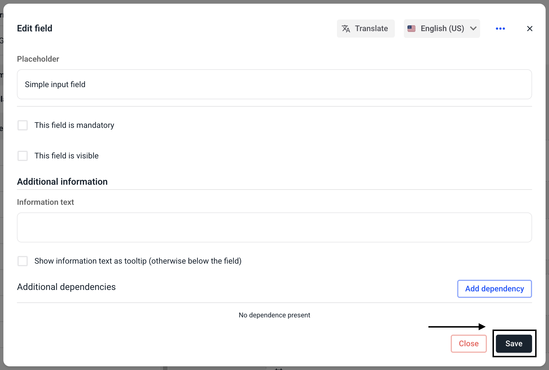The height and width of the screenshot is (370, 549).
Task: Click 'This field is mandatory' label text
Action: pos(74,125)
